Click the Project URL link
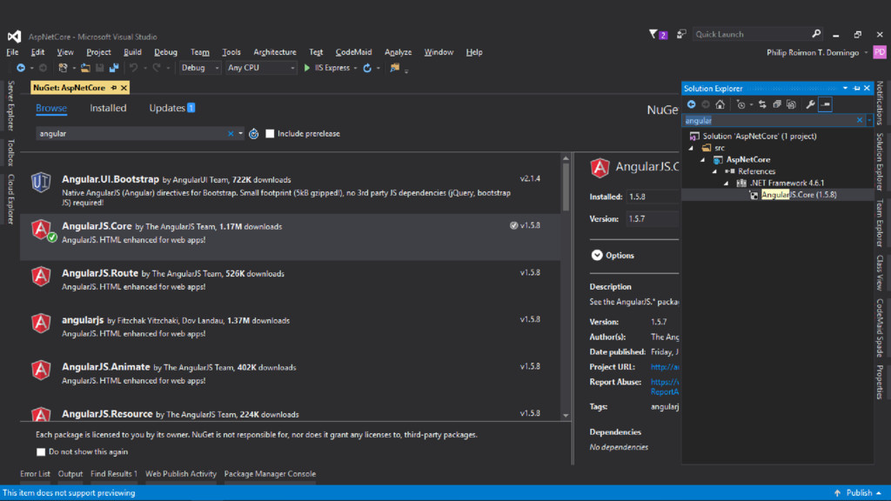 [665, 367]
